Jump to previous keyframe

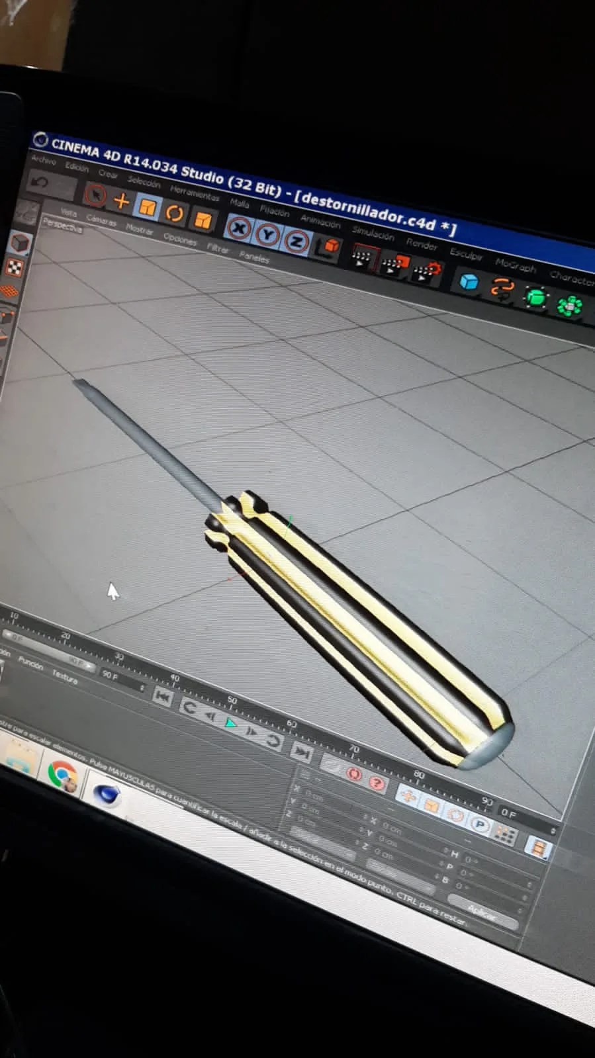coord(189,708)
